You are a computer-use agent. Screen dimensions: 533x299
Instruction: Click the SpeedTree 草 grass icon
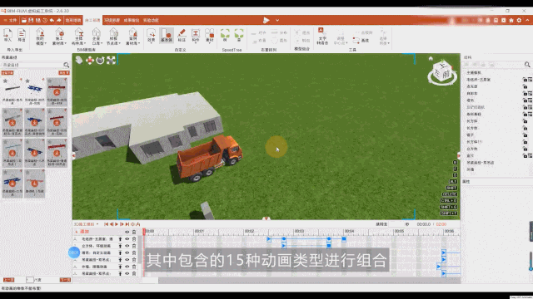239,35
